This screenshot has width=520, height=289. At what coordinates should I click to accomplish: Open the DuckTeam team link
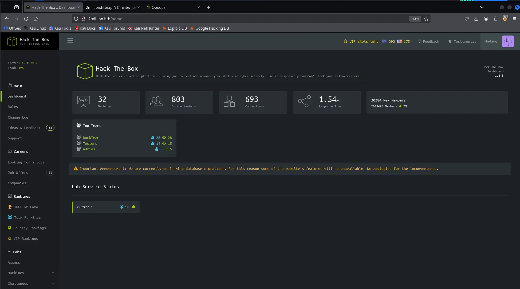coord(91,138)
